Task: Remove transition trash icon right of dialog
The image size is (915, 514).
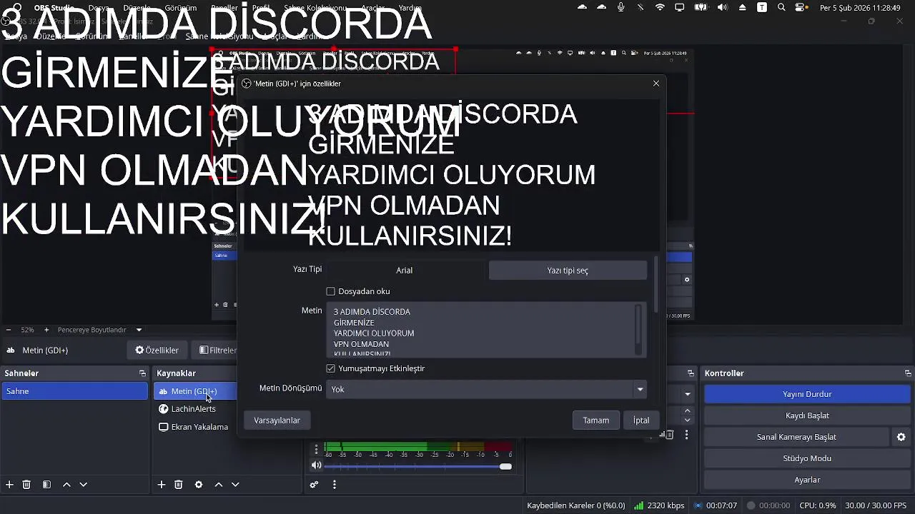Action: click(669, 435)
